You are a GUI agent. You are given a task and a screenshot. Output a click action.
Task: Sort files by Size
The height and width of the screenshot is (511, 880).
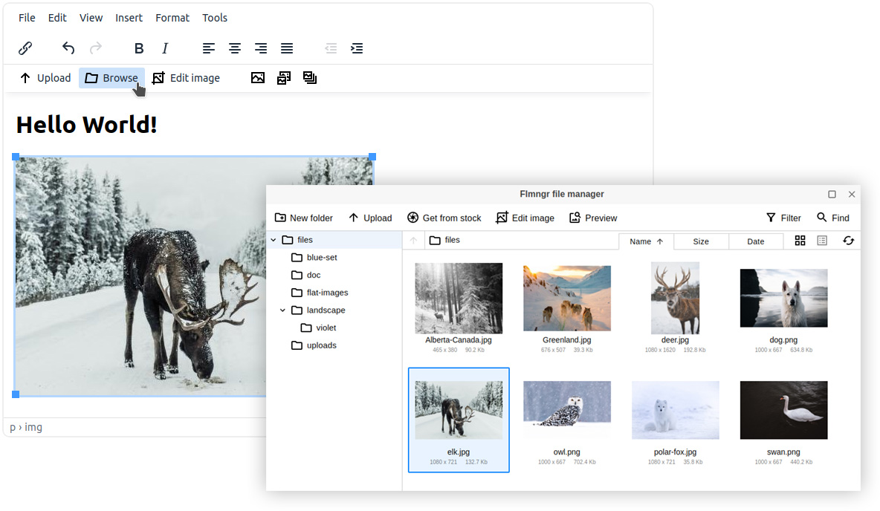tap(701, 241)
